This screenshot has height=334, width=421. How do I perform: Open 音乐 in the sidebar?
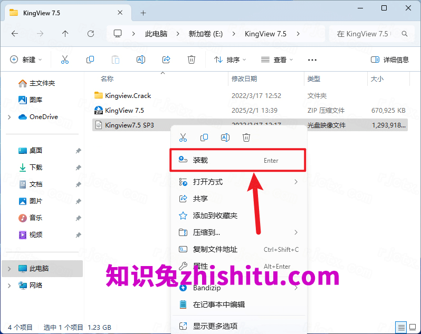31,218
